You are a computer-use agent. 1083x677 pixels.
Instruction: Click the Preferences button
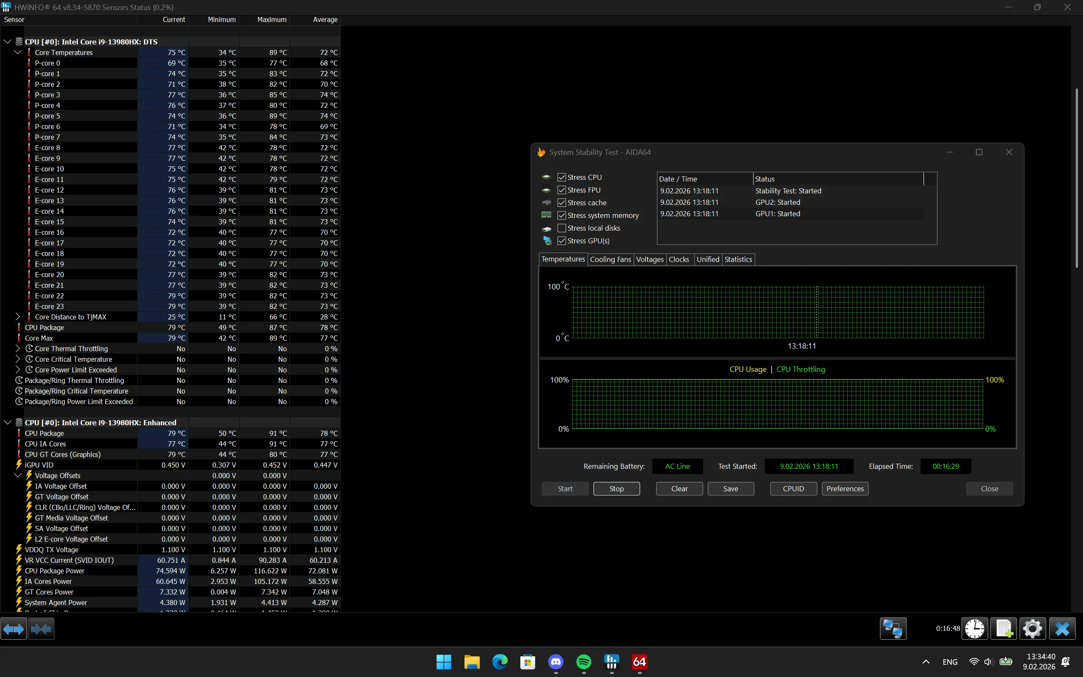(x=844, y=488)
